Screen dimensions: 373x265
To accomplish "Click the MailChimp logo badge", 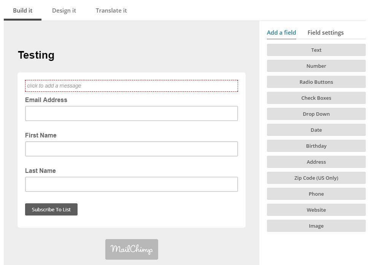I will [132, 249].
